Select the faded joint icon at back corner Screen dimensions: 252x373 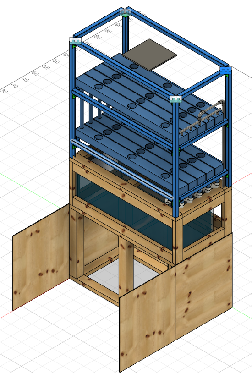click(x=125, y=11)
